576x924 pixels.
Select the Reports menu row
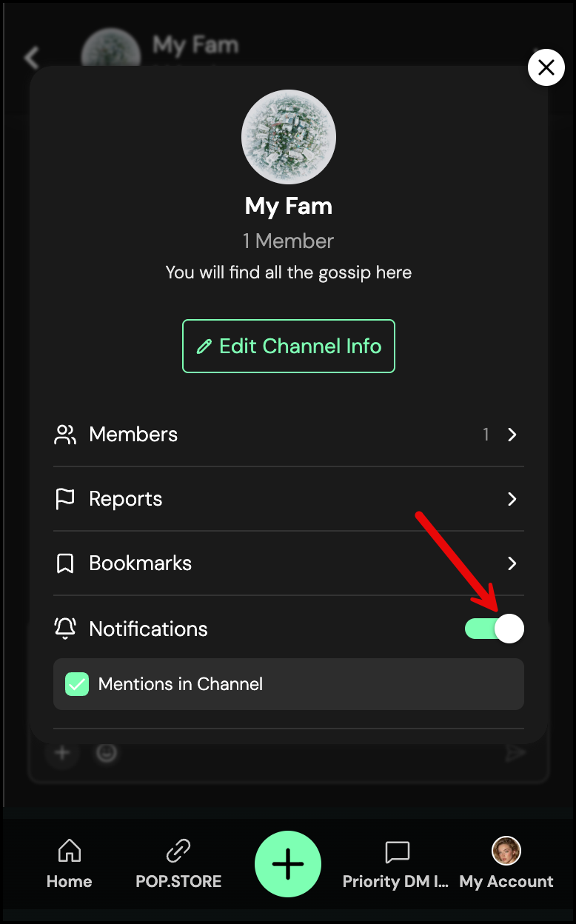pyautogui.click(x=288, y=499)
